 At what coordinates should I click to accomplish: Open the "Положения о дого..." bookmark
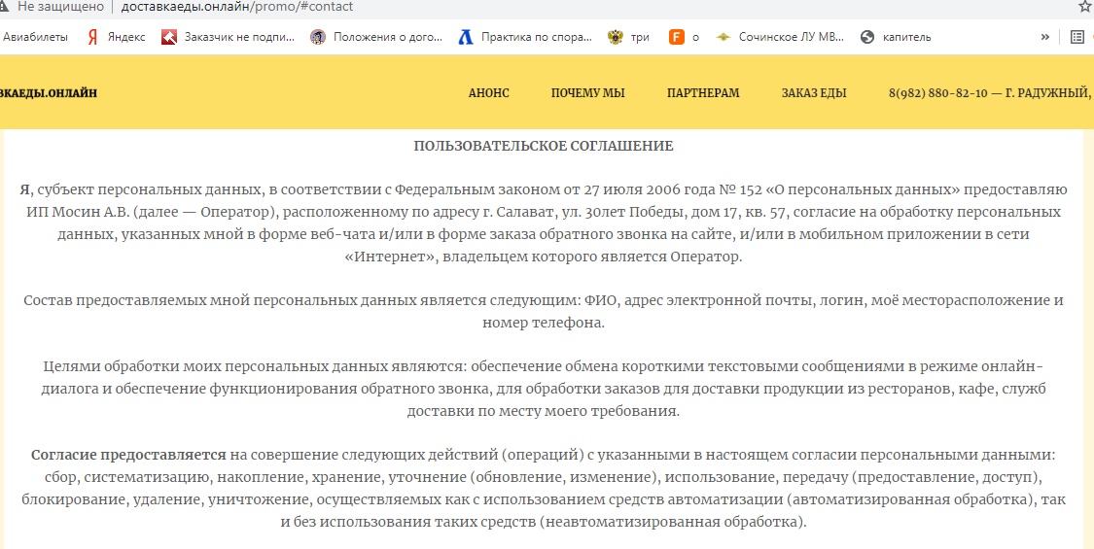point(376,37)
